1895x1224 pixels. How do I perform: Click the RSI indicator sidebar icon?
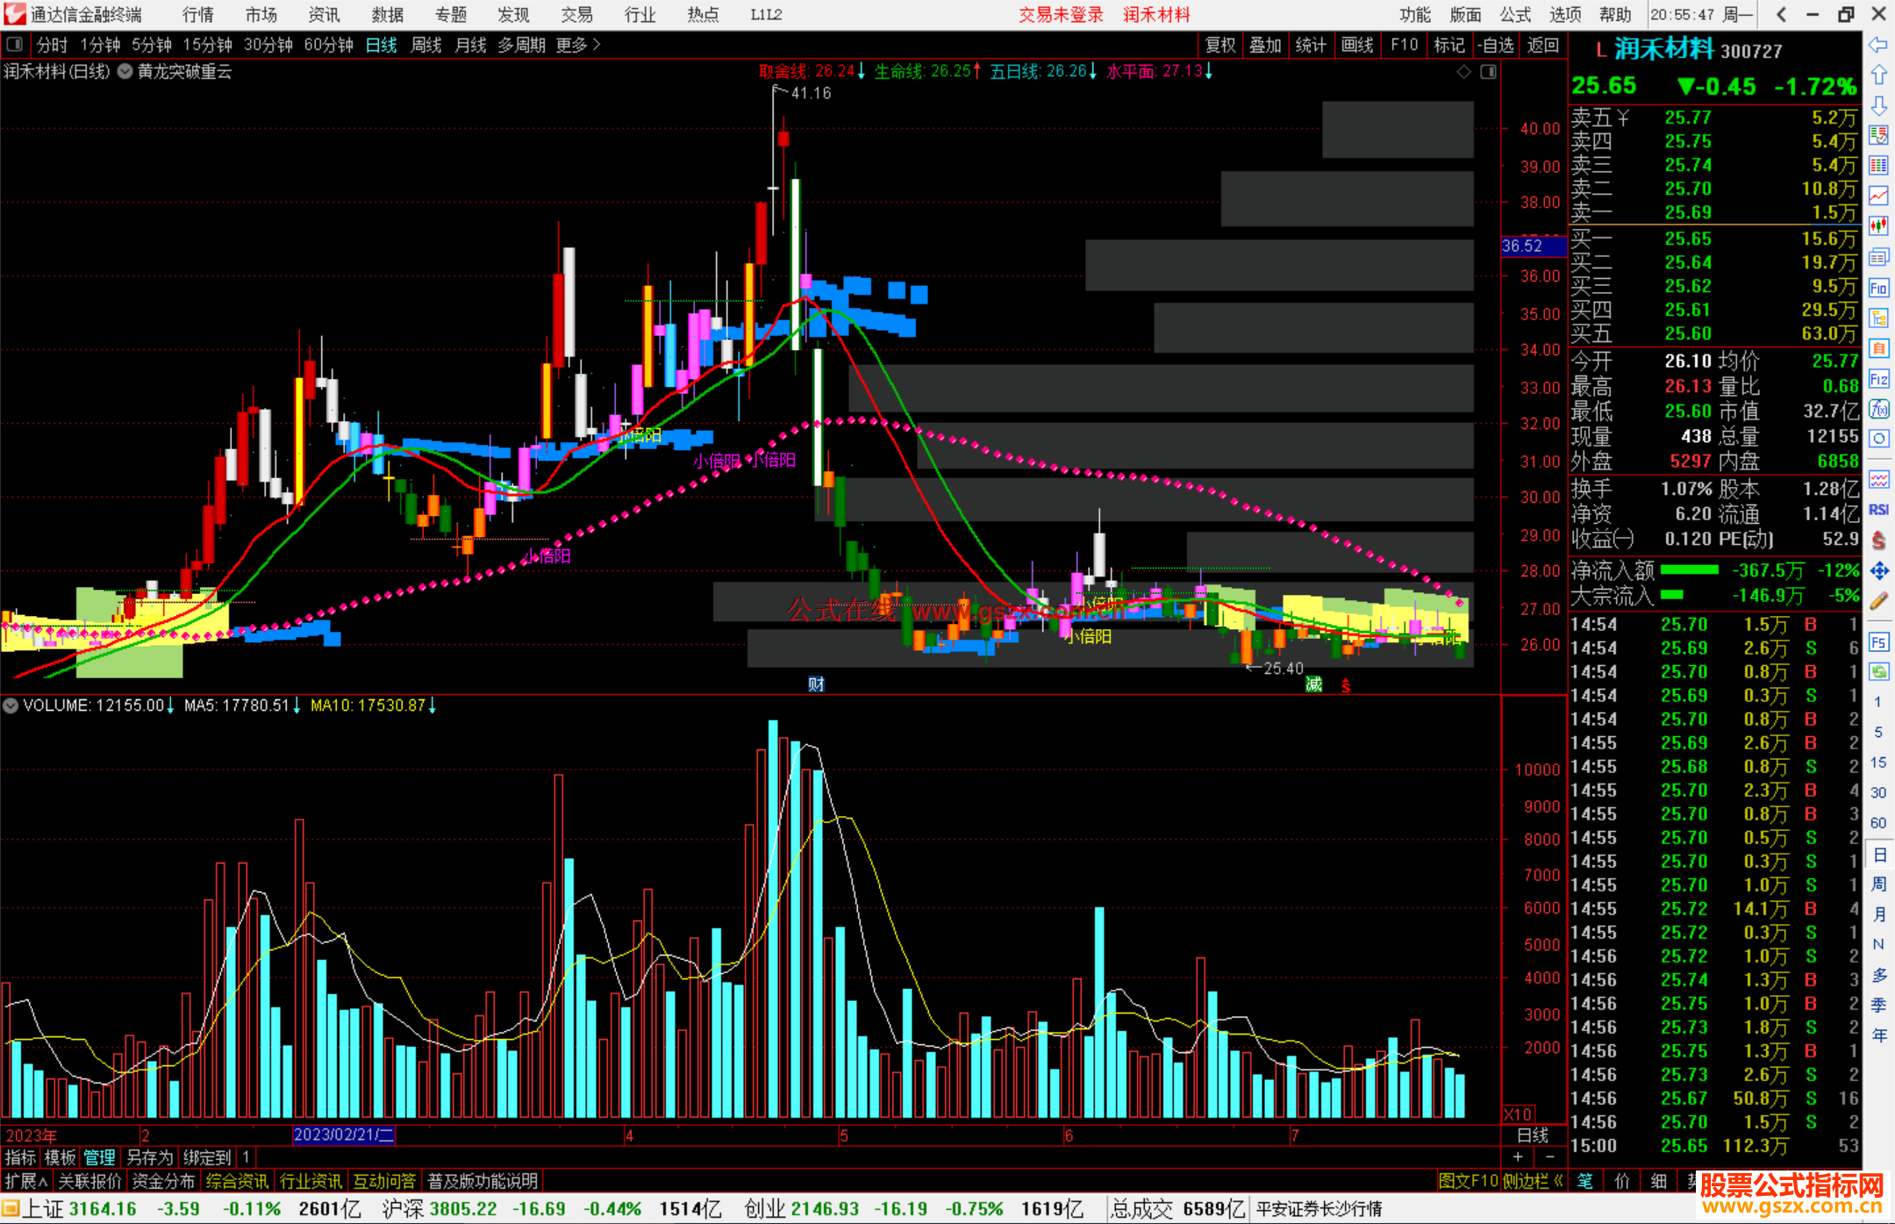[x=1878, y=510]
